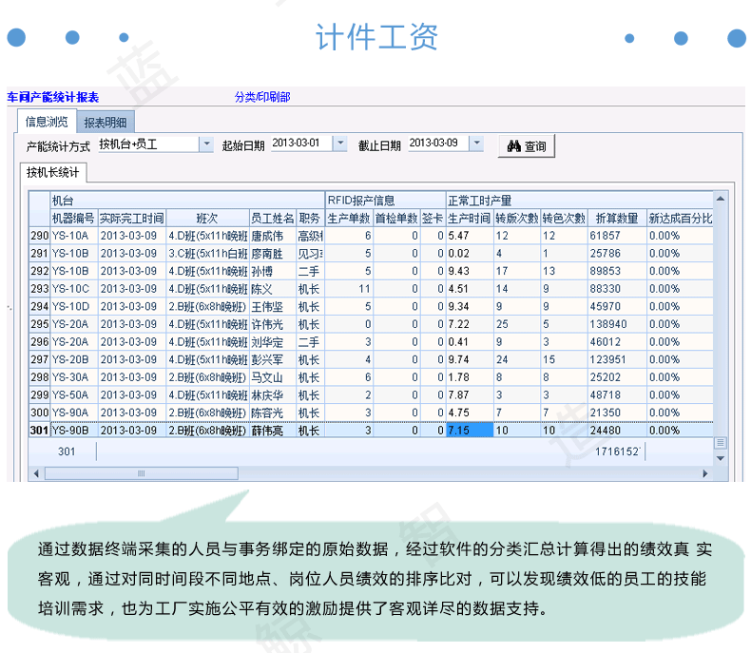Click the record count 301 in footer
Image resolution: width=751 pixels, height=653 pixels.
click(67, 451)
